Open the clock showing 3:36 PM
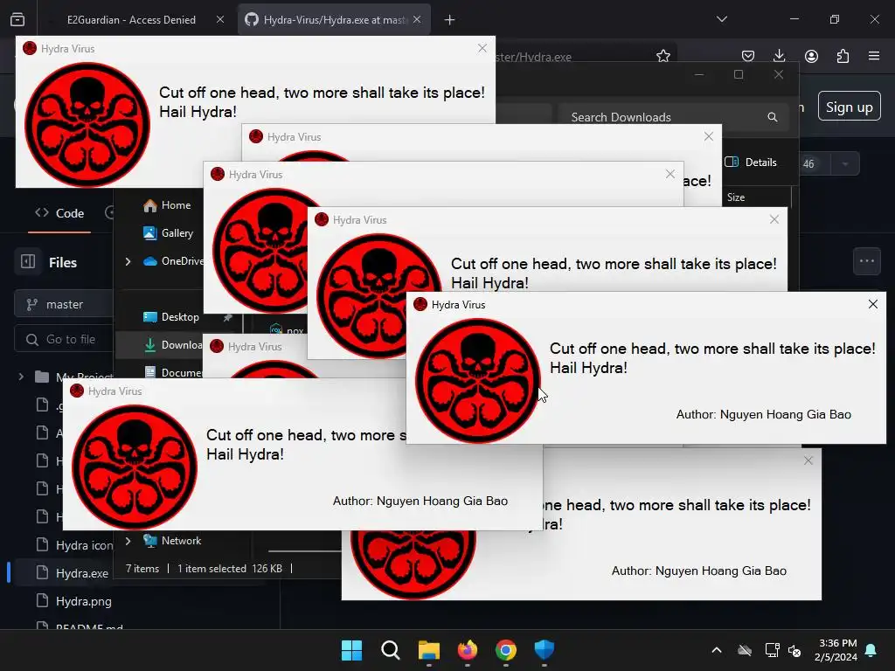Image resolution: width=895 pixels, height=671 pixels. click(x=836, y=650)
